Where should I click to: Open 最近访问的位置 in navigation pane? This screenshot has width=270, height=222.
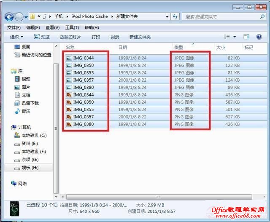(x=33, y=55)
